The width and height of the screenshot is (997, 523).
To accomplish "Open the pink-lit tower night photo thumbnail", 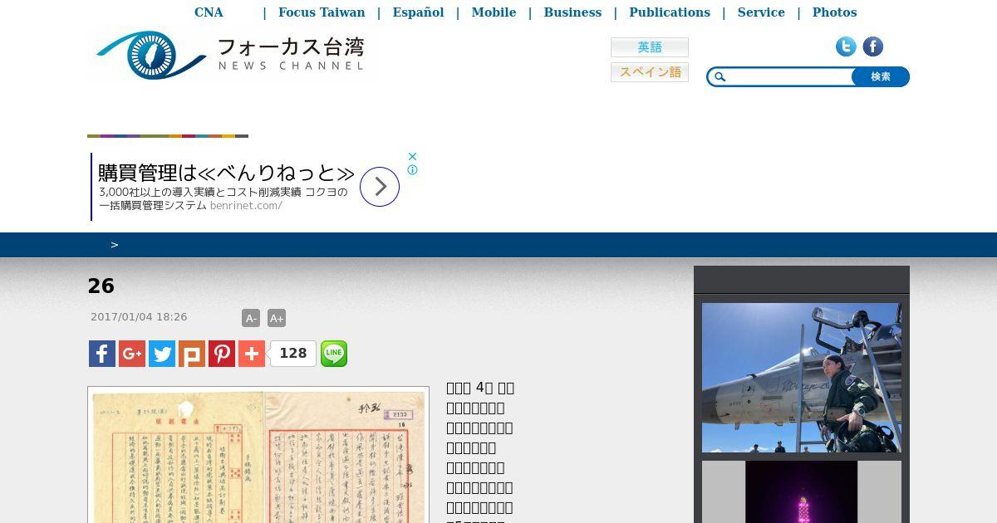I will pos(802,491).
